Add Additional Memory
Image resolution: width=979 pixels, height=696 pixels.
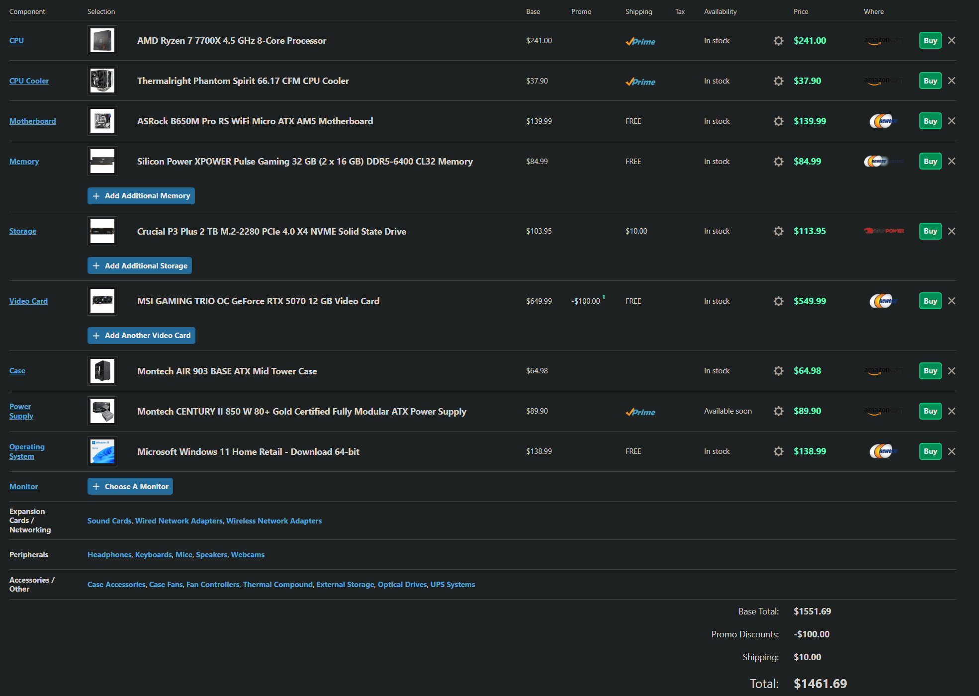pos(141,196)
